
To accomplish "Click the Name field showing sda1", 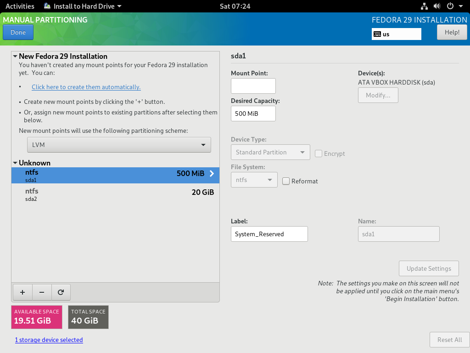I will (399, 234).
